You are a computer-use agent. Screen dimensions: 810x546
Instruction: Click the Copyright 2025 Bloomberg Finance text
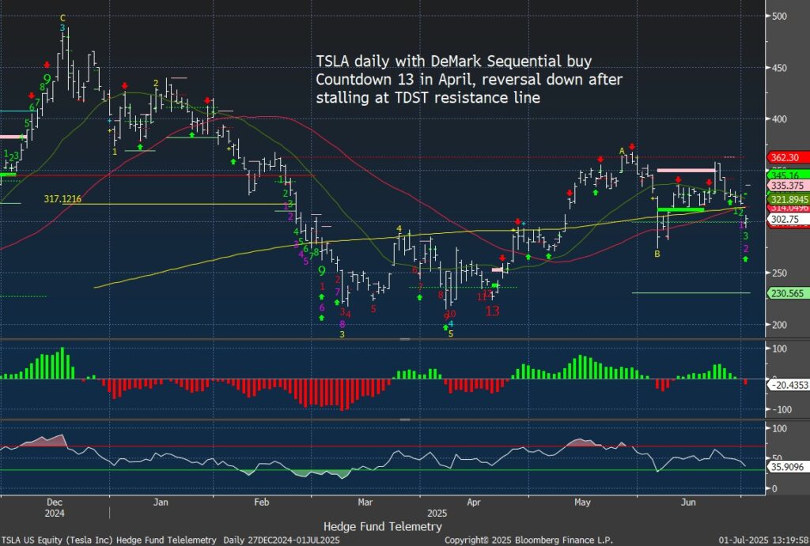click(x=528, y=540)
